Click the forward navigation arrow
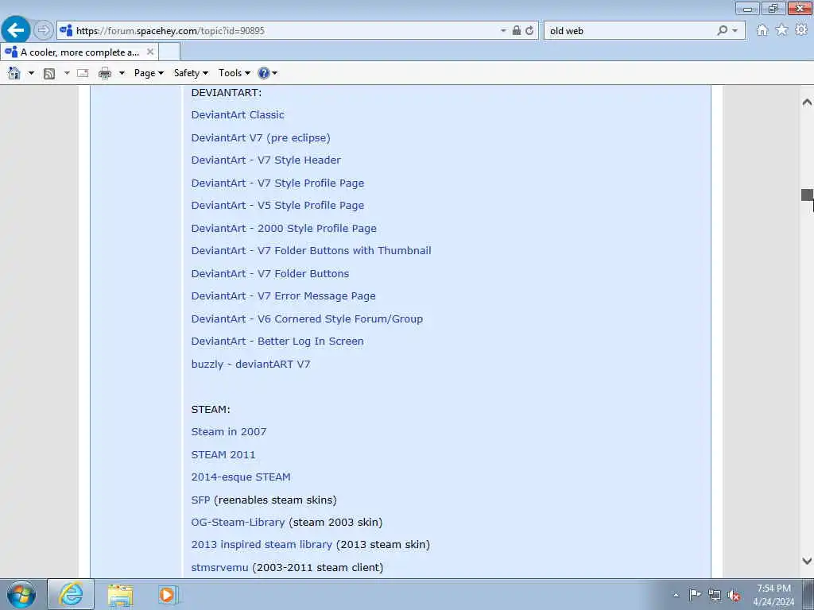The height and width of the screenshot is (610, 814). (x=44, y=30)
